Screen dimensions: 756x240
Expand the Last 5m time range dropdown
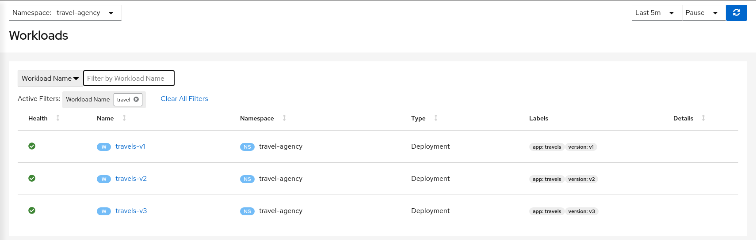point(656,13)
